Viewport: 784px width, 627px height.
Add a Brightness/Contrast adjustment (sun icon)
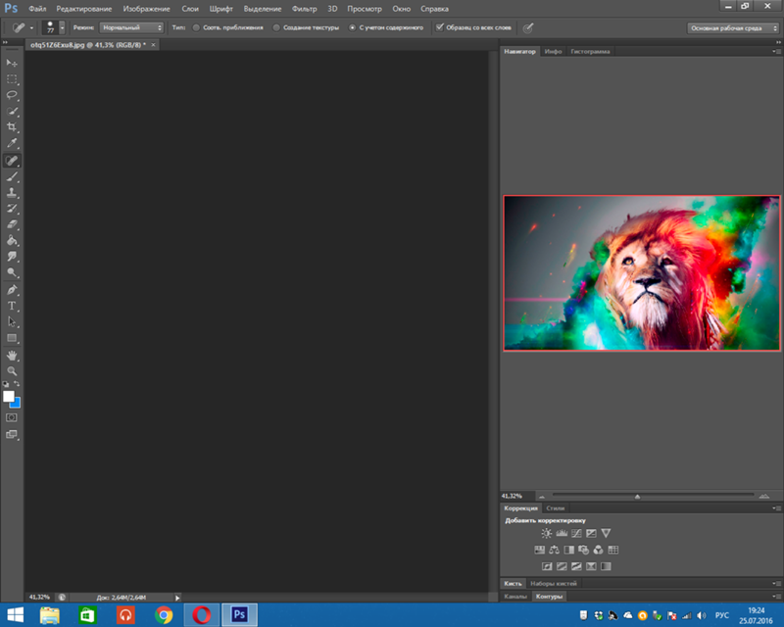click(547, 533)
